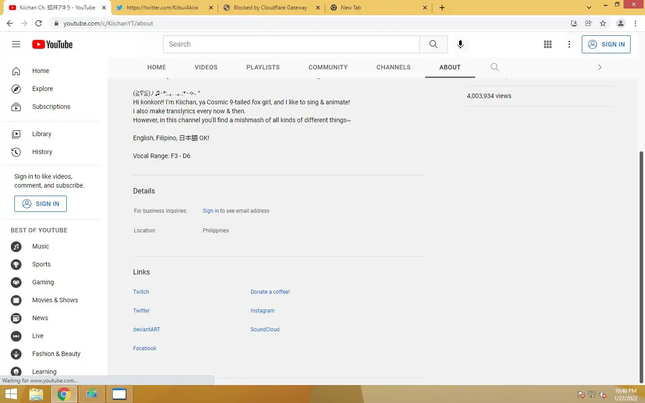
Task: Click the search magnifier button
Action: 433,44
